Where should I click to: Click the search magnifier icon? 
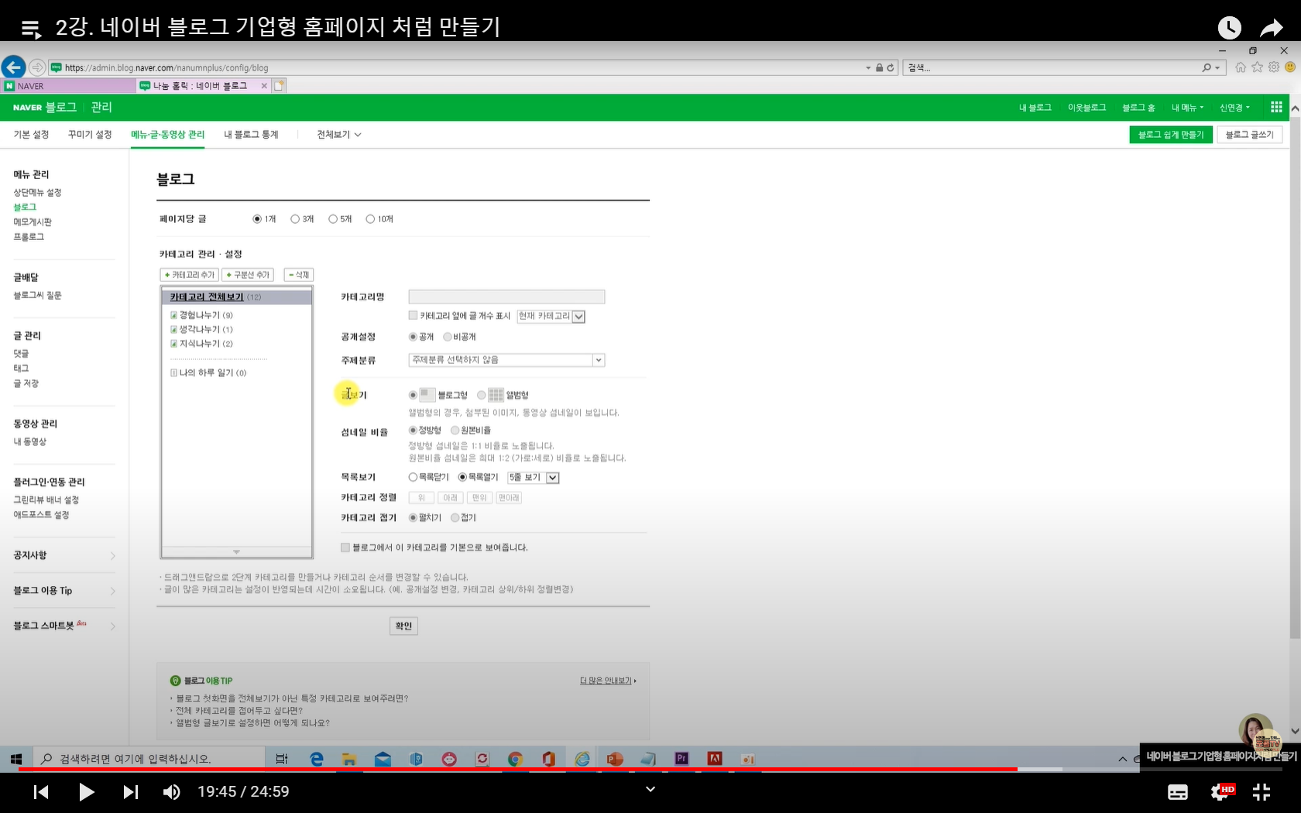(1207, 68)
